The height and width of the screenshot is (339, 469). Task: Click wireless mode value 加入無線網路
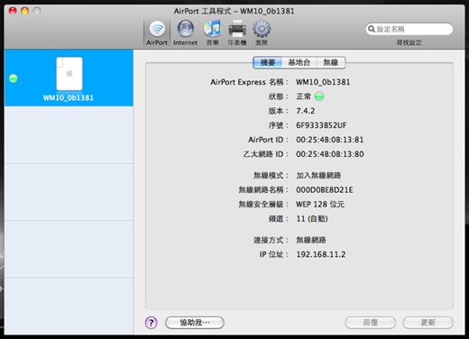(318, 175)
